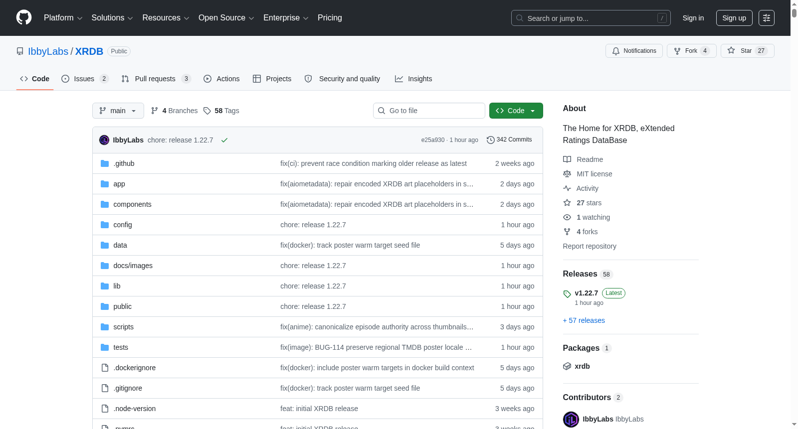Click the forks icon in About
This screenshot has width=798, height=429.
[x=567, y=232]
